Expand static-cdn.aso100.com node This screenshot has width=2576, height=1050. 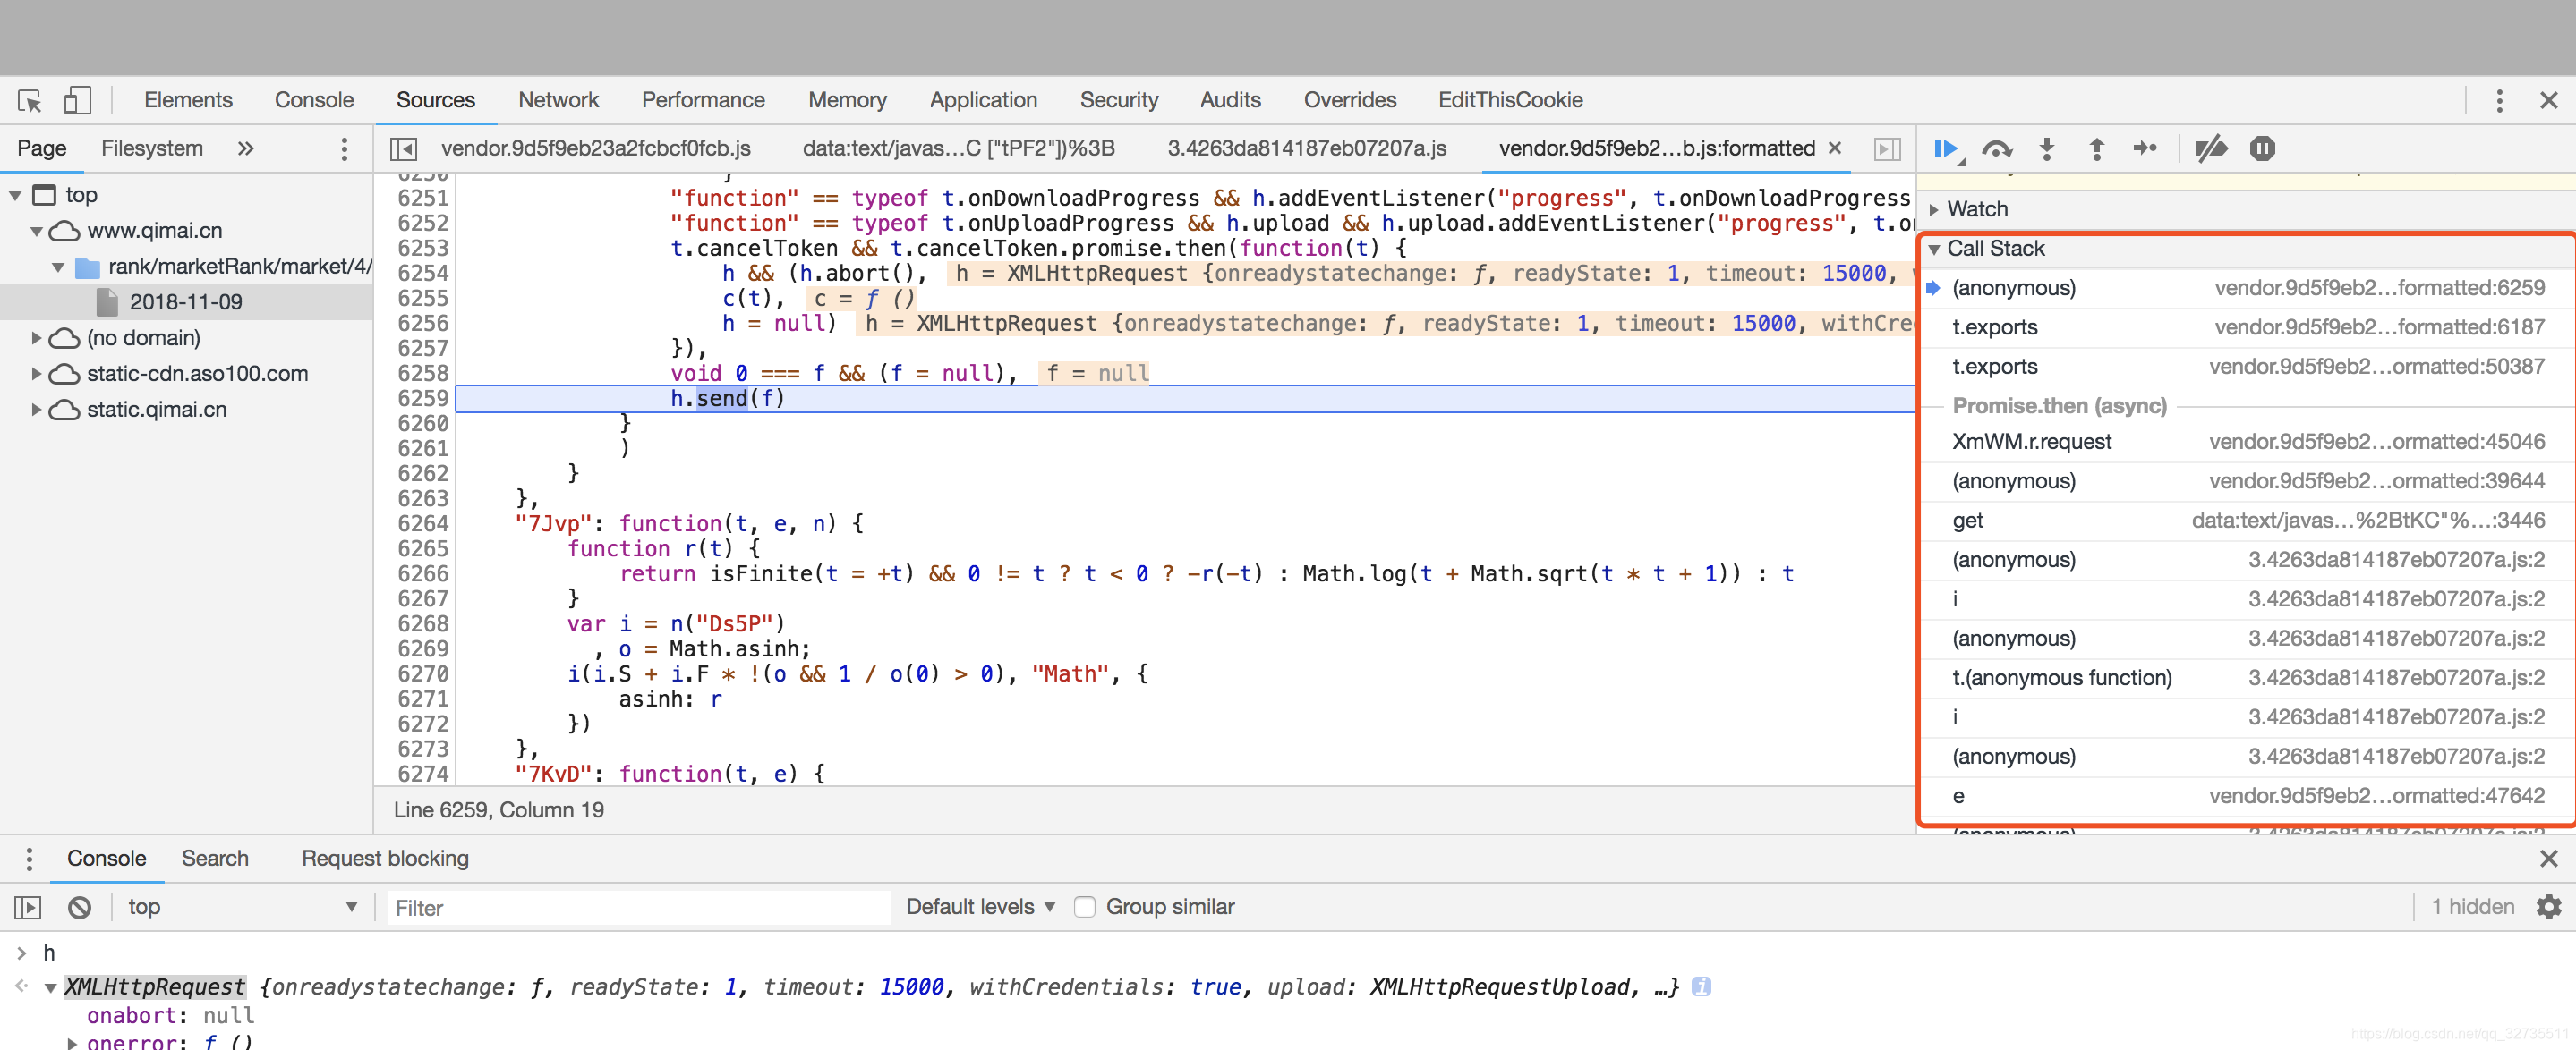[37, 374]
